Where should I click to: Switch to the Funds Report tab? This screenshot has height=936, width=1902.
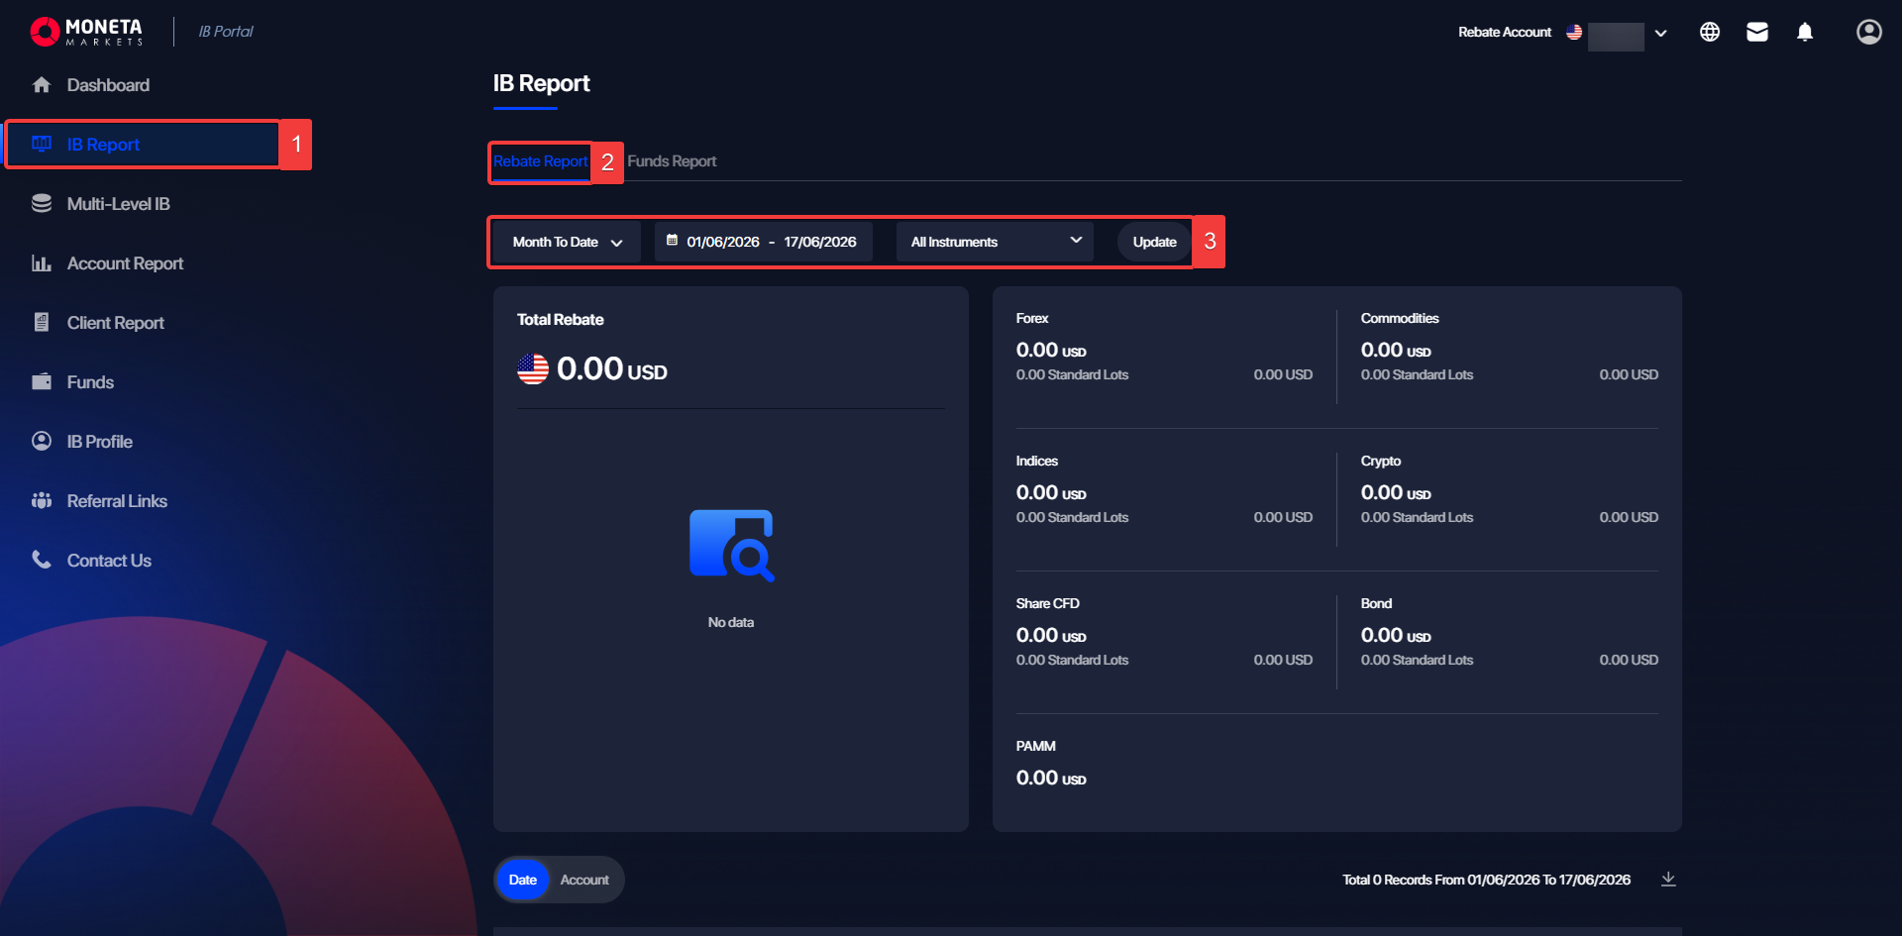point(672,161)
